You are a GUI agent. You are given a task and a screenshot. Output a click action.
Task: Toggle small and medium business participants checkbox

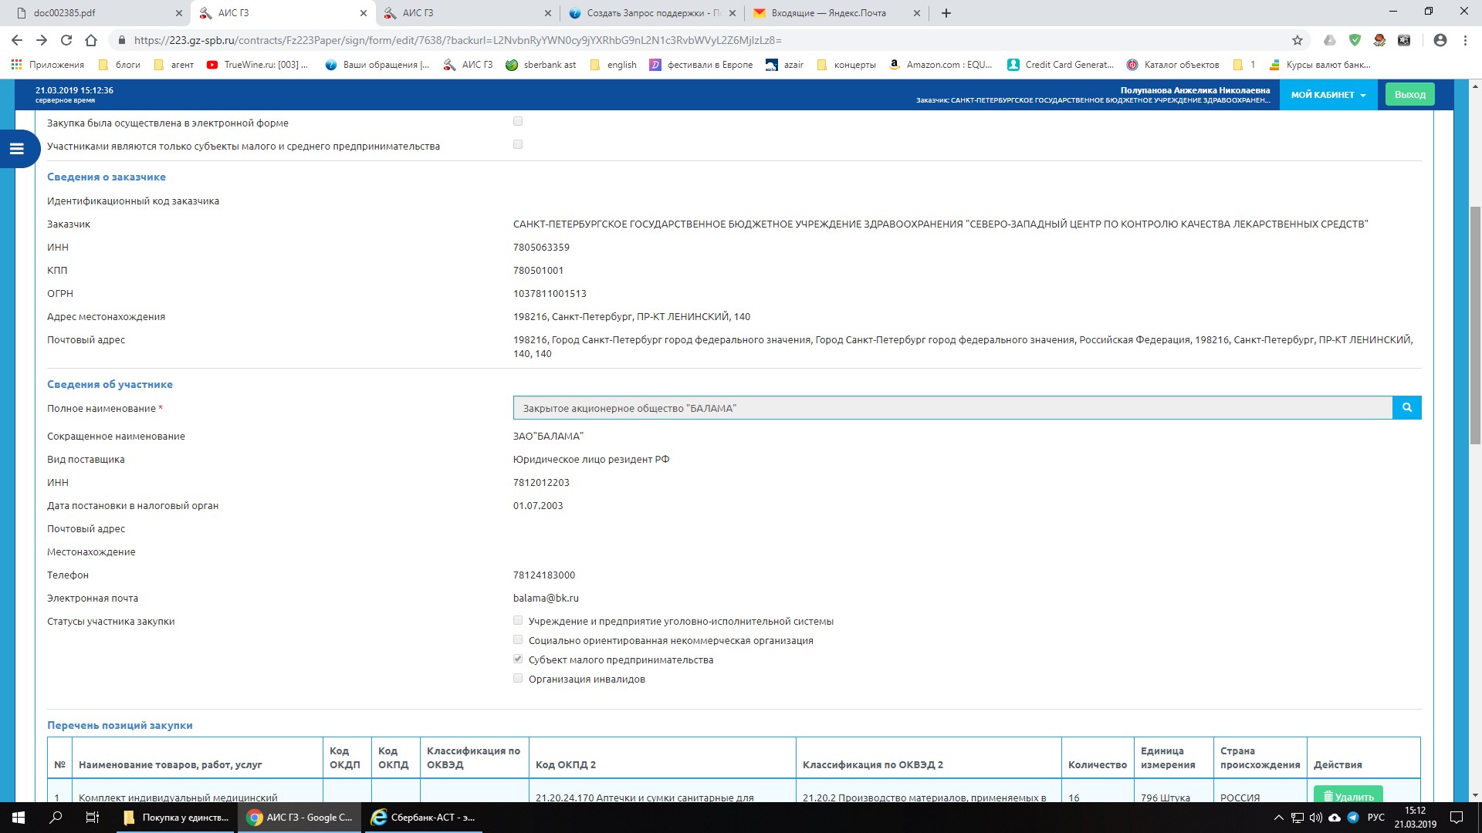(x=518, y=144)
